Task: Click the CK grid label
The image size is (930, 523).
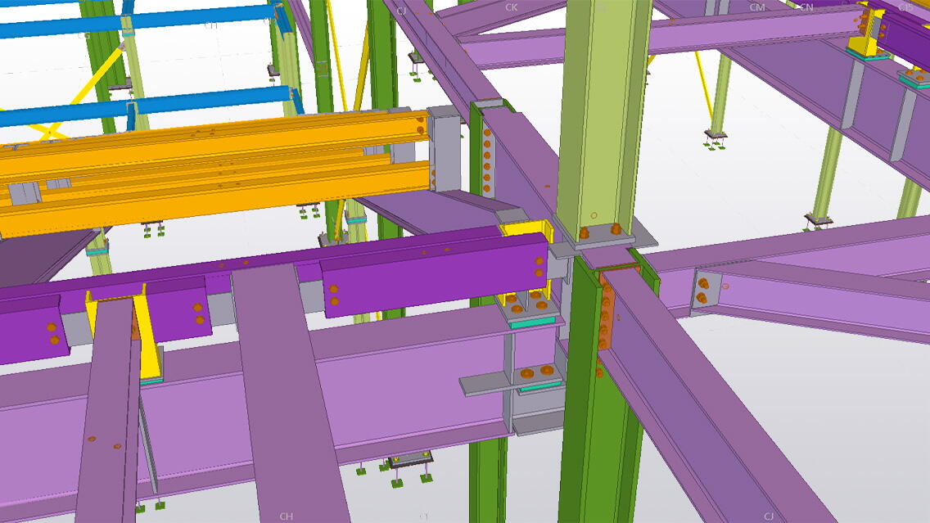Action: [x=512, y=7]
